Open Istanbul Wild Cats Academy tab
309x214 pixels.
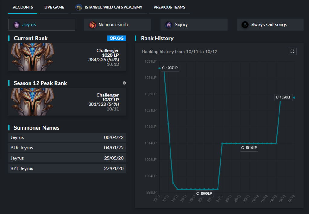click(109, 7)
